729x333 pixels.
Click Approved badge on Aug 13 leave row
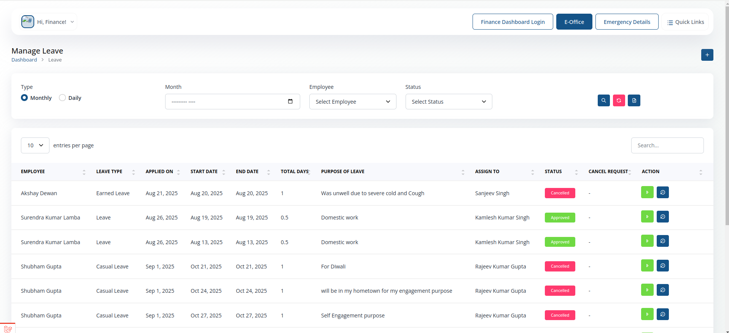coord(560,242)
